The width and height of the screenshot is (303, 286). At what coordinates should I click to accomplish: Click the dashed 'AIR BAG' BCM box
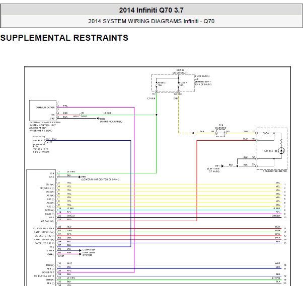pyautogui.click(x=39, y=141)
